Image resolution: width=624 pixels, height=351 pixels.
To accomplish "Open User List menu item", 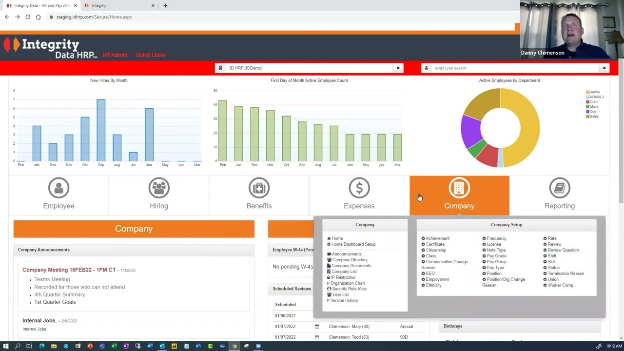I will point(338,294).
